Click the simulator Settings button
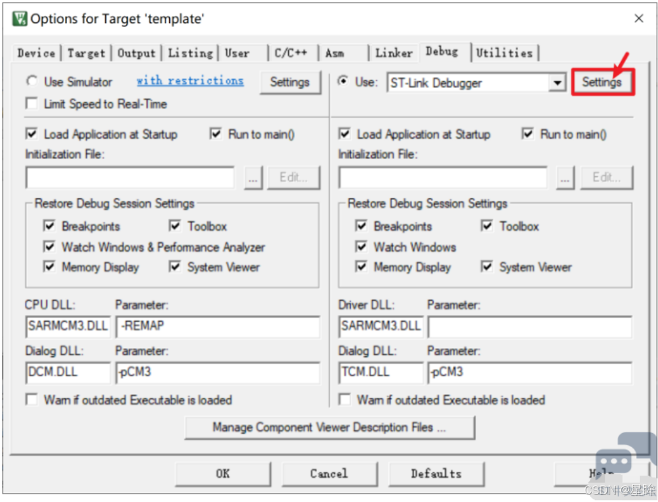 point(289,82)
